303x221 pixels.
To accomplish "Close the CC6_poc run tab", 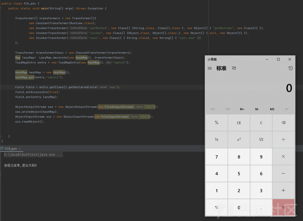I will click(x=20, y=149).
